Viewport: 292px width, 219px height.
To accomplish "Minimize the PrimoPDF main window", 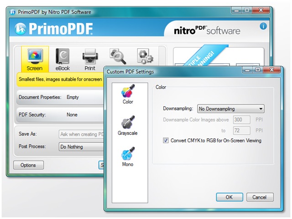I will click(x=236, y=10).
